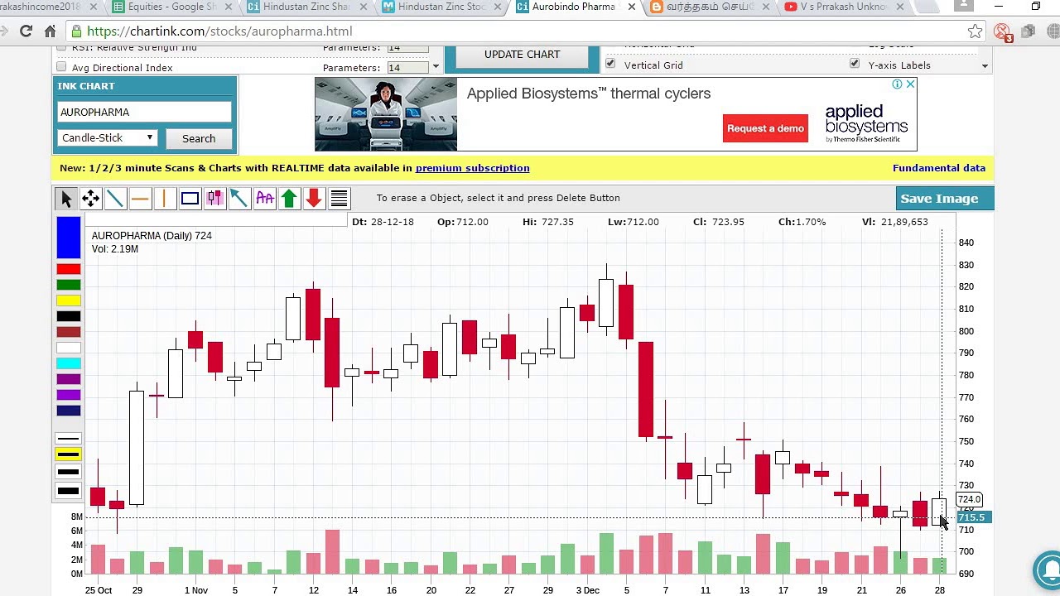
Task: Choose the brown color swatch
Action: pos(69,332)
